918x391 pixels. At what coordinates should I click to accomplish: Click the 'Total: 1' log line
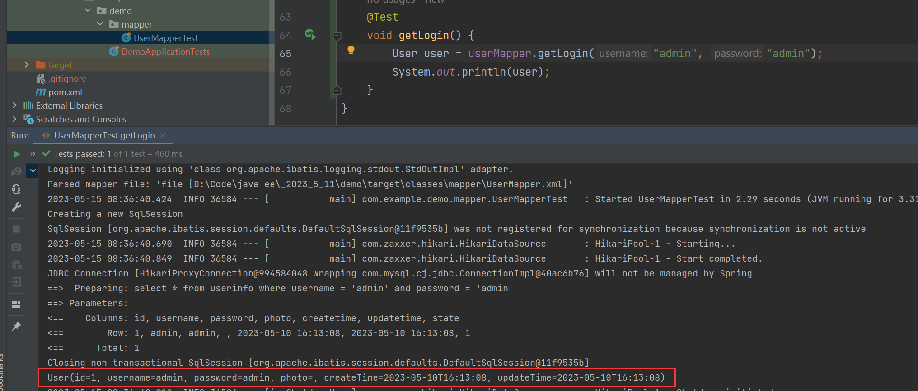tap(94, 348)
